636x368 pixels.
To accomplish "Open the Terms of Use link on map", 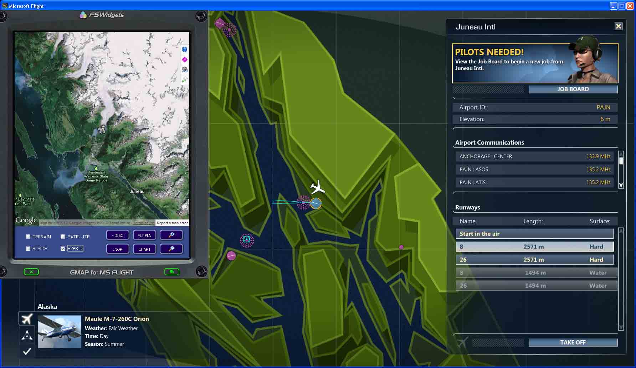I will [144, 223].
